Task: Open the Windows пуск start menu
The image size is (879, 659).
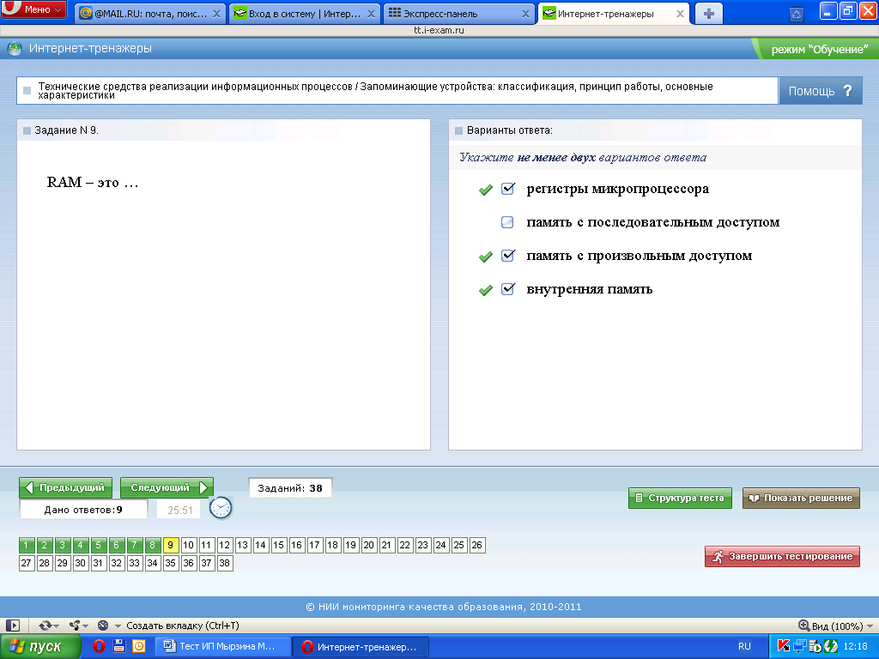Action: (x=39, y=647)
